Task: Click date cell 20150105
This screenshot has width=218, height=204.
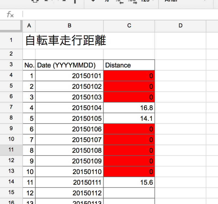Action: tap(69, 118)
